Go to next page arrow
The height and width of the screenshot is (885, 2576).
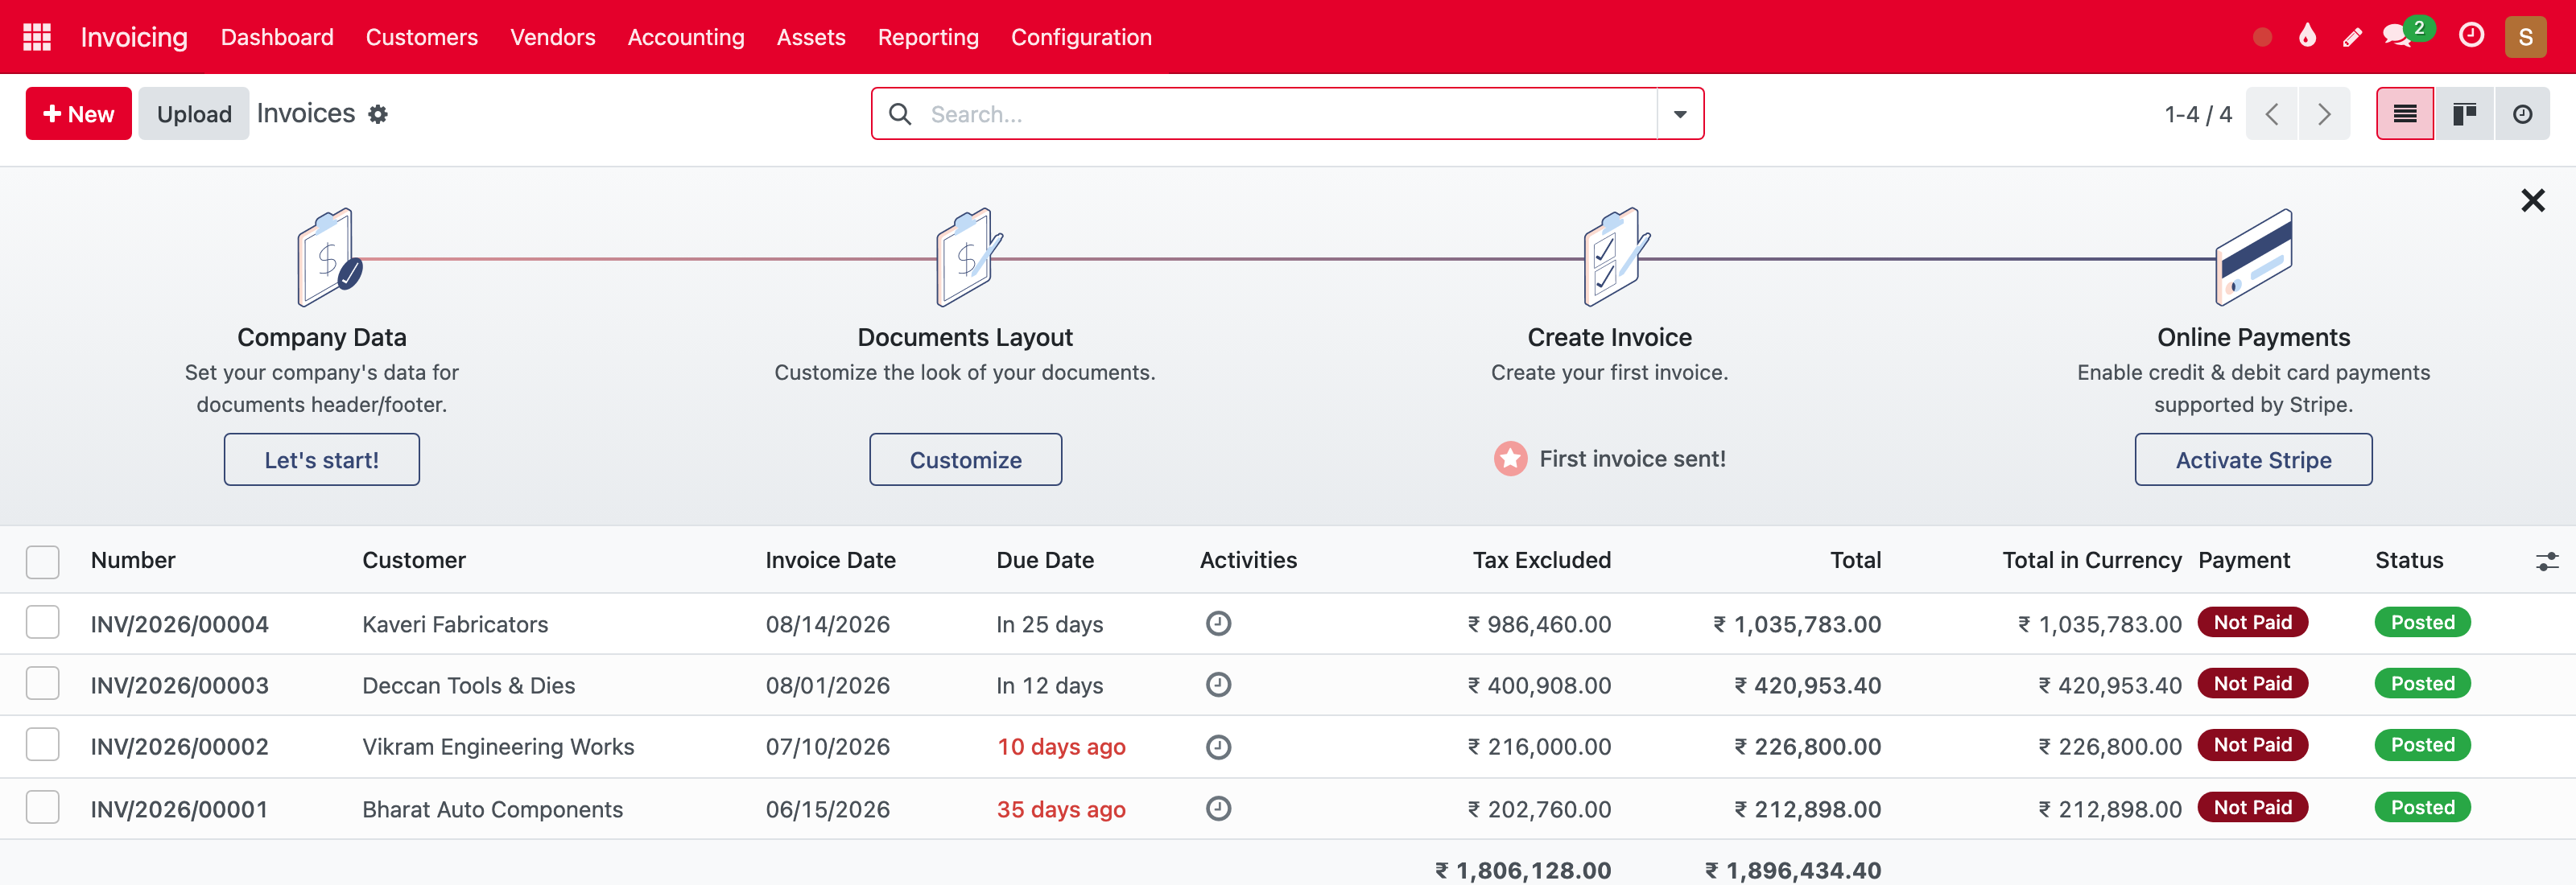pyautogui.click(x=2324, y=114)
